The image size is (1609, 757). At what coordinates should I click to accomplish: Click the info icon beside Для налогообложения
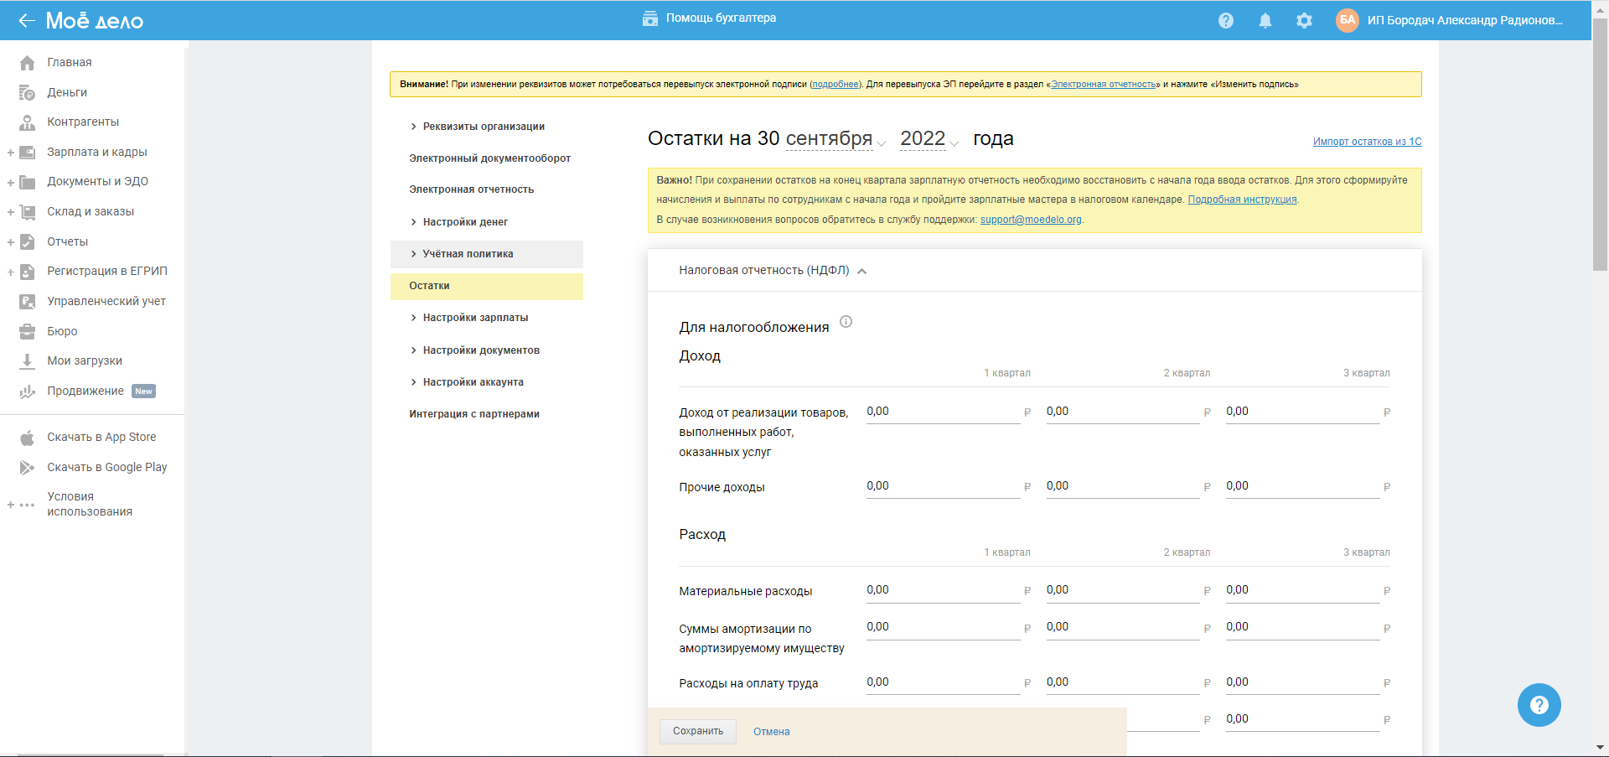(846, 322)
